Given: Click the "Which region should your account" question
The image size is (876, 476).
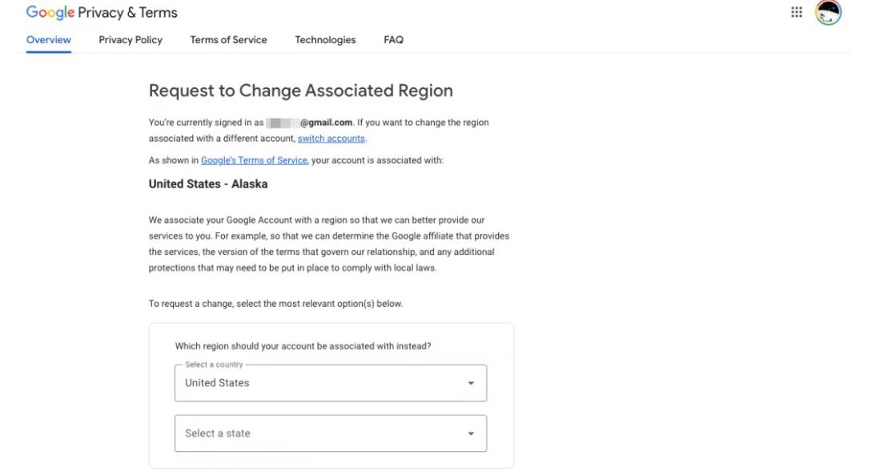Looking at the screenshot, I should click(x=303, y=346).
